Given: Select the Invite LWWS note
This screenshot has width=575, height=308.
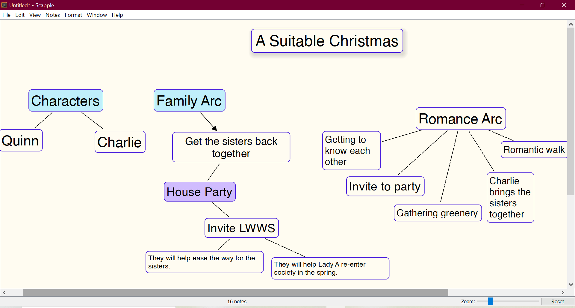Looking at the screenshot, I should [x=242, y=228].
